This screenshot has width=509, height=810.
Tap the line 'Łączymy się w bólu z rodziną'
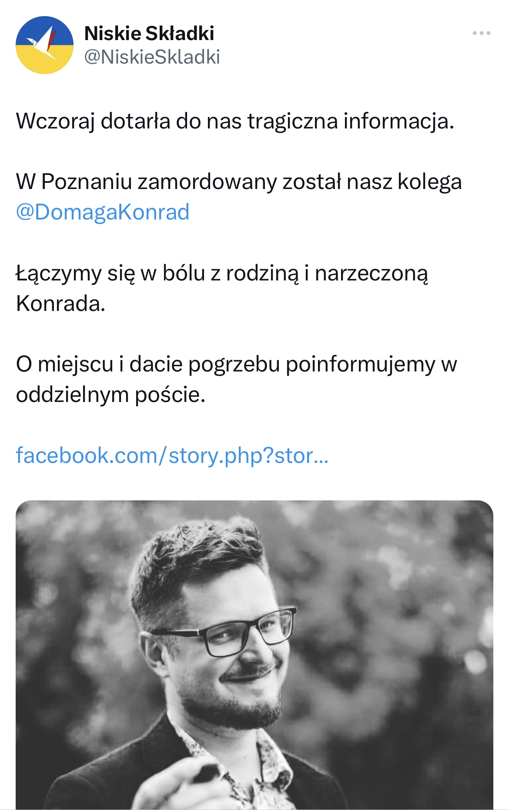click(158, 273)
